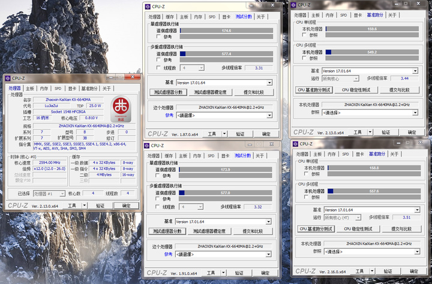Open 参考 <請選擇> dropdown in CPU-Z 1.91.0
The image size is (432, 284).
click(223, 255)
